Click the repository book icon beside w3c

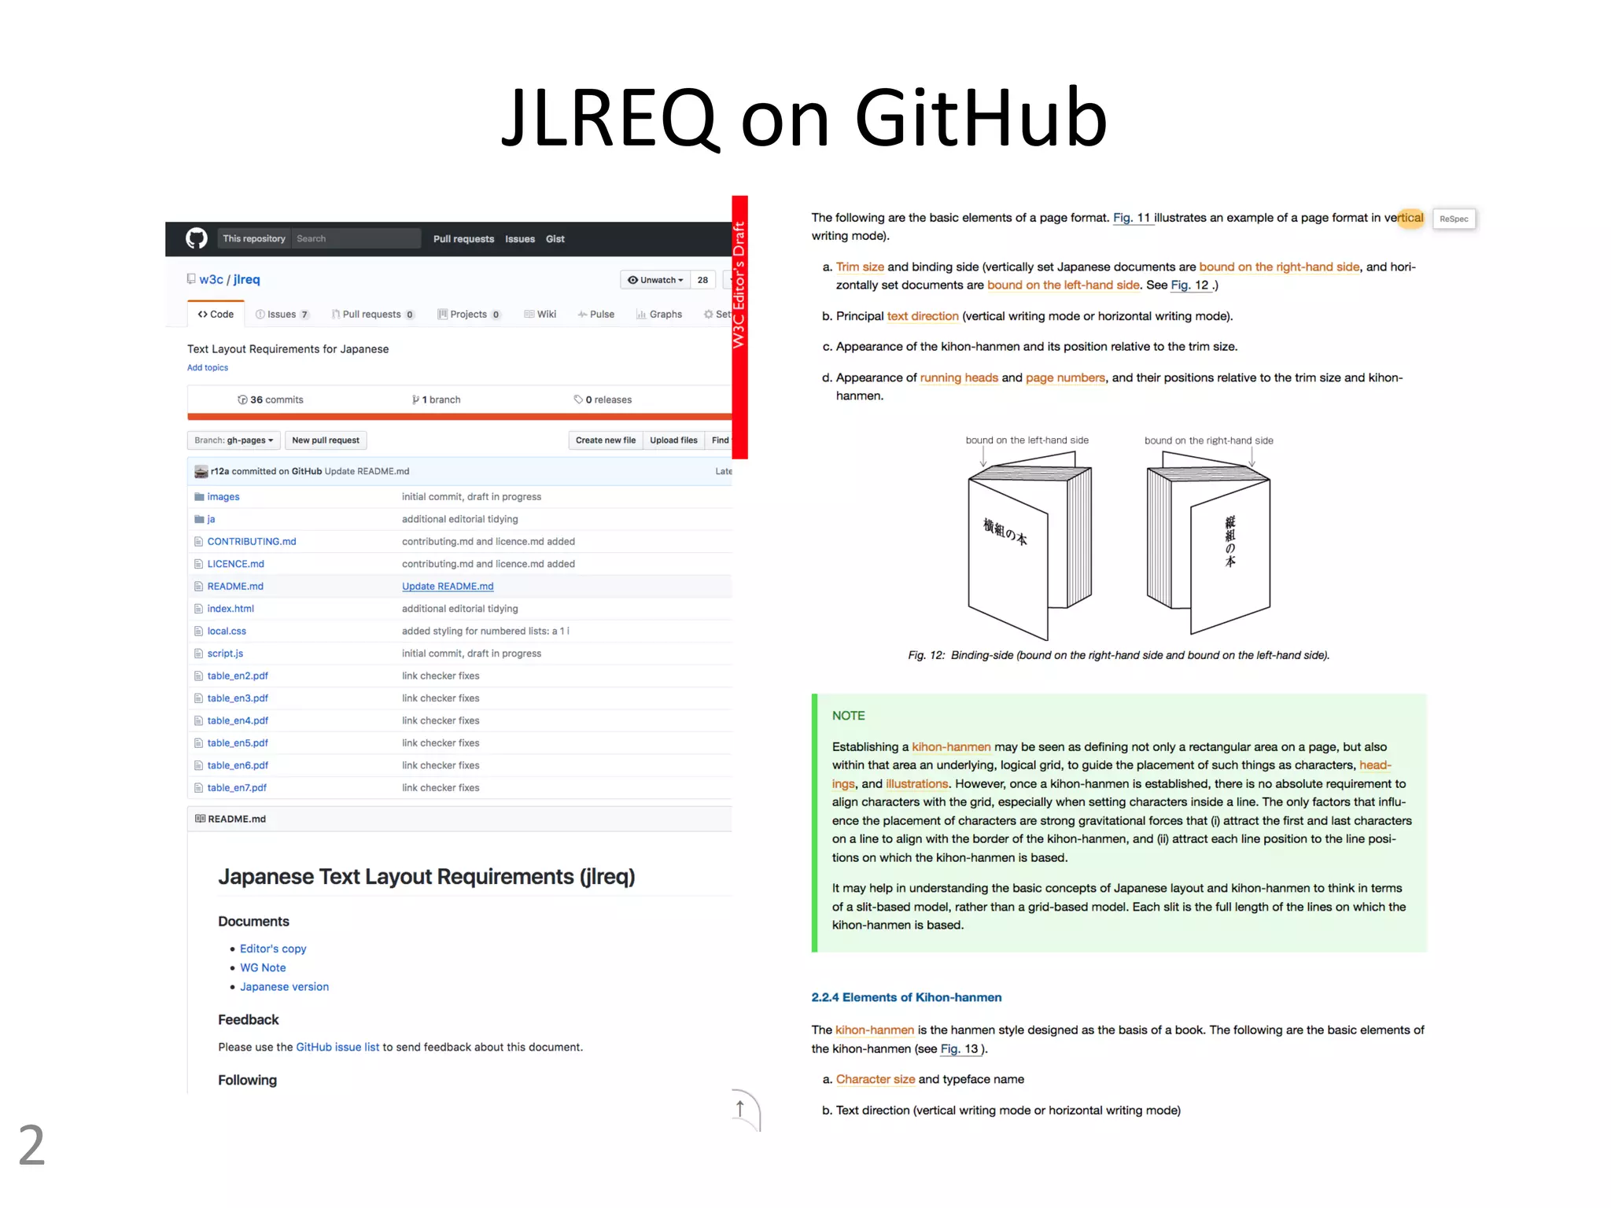[x=191, y=279]
